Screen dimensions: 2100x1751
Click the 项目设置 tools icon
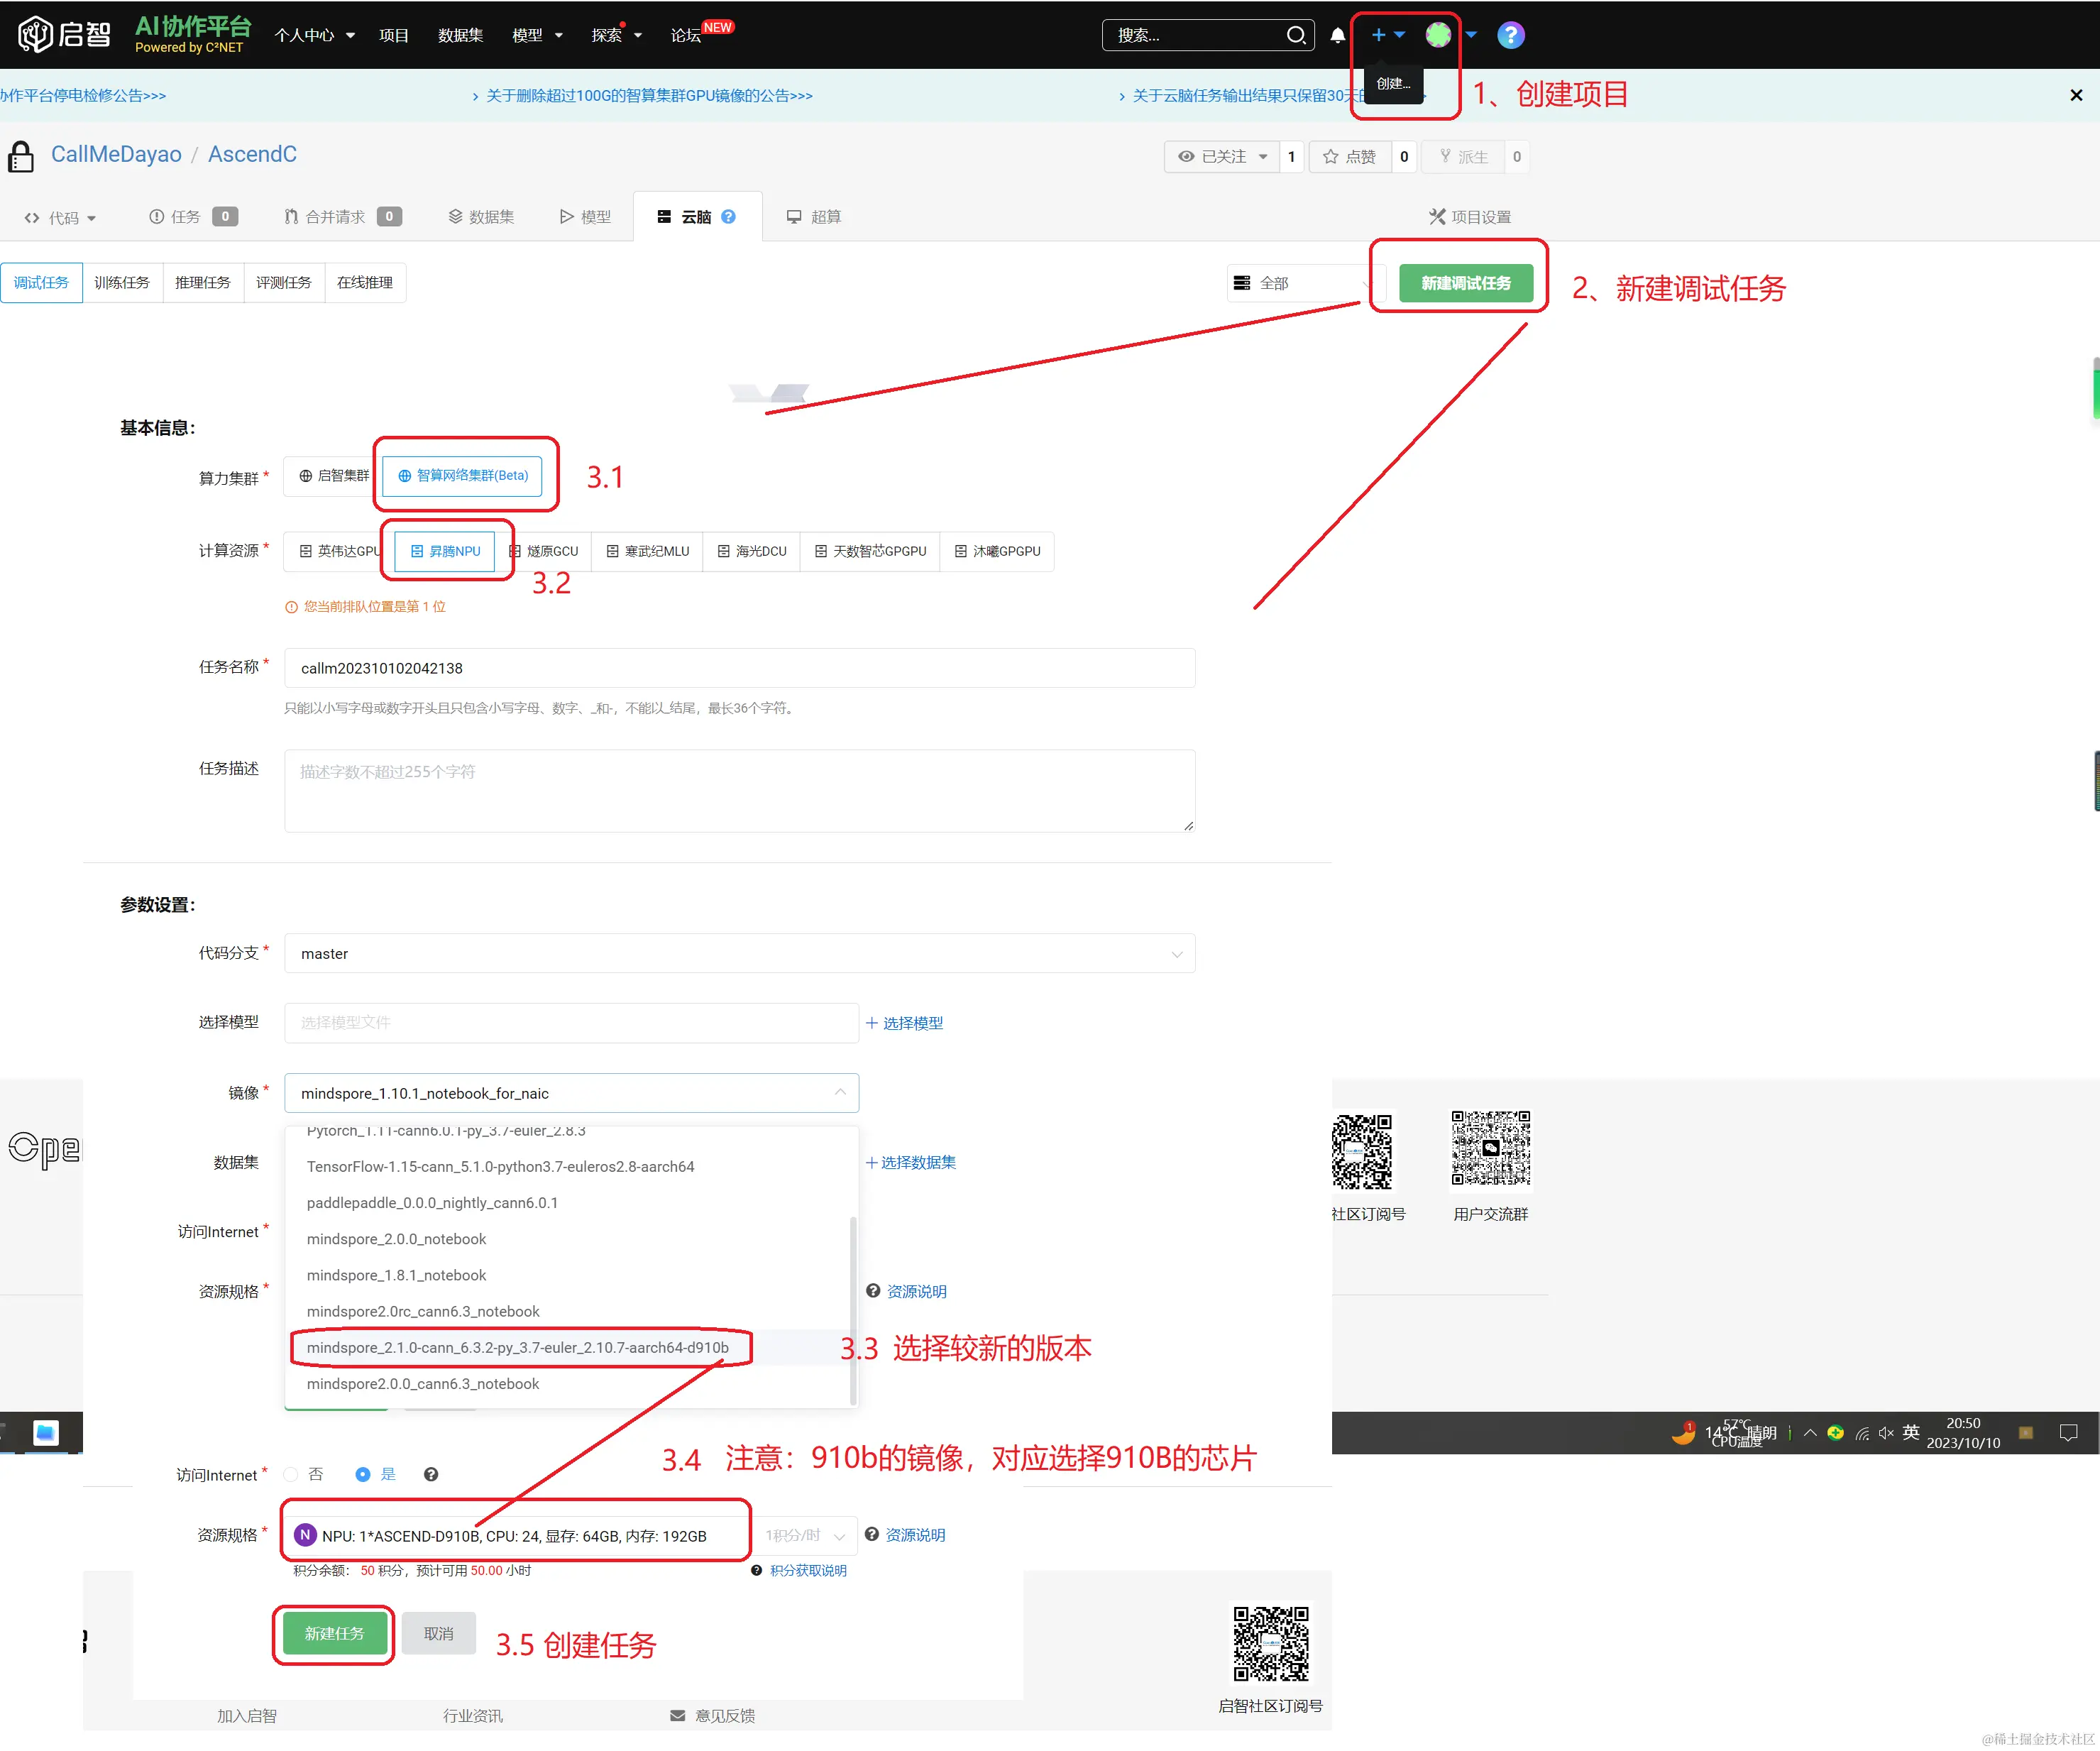pos(1437,217)
